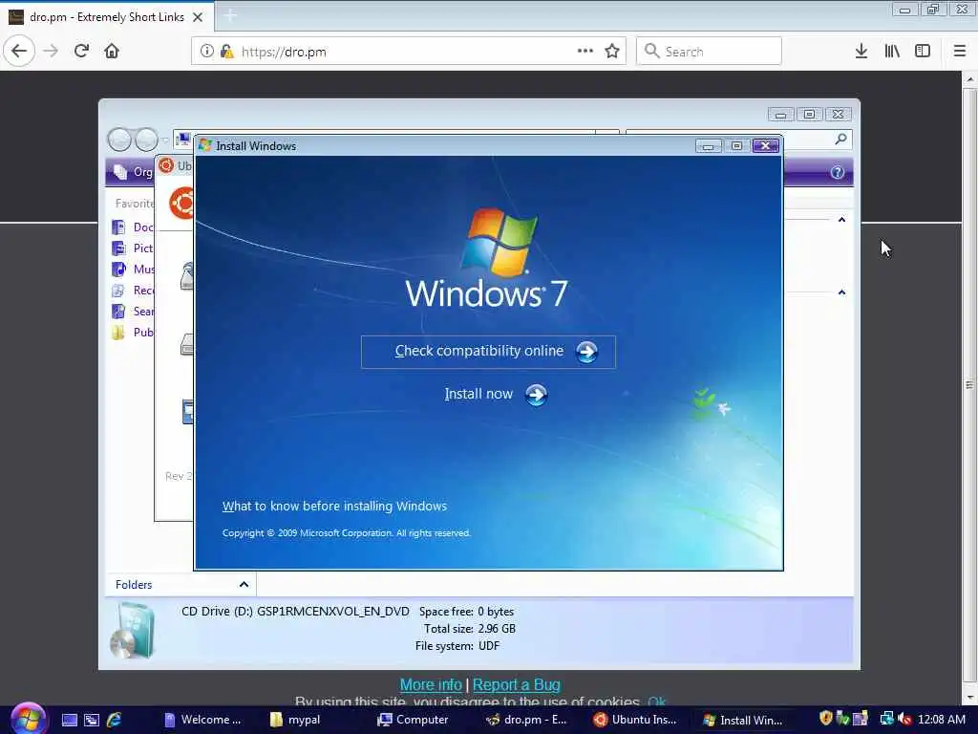
Task: Click the CD Drive D: disc icon
Action: coord(132,631)
